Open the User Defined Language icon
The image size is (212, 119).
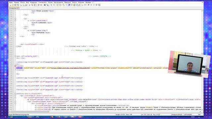[72, 5]
